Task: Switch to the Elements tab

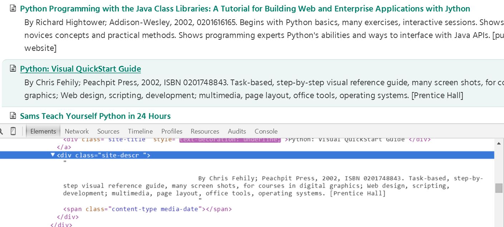Action: (x=43, y=131)
